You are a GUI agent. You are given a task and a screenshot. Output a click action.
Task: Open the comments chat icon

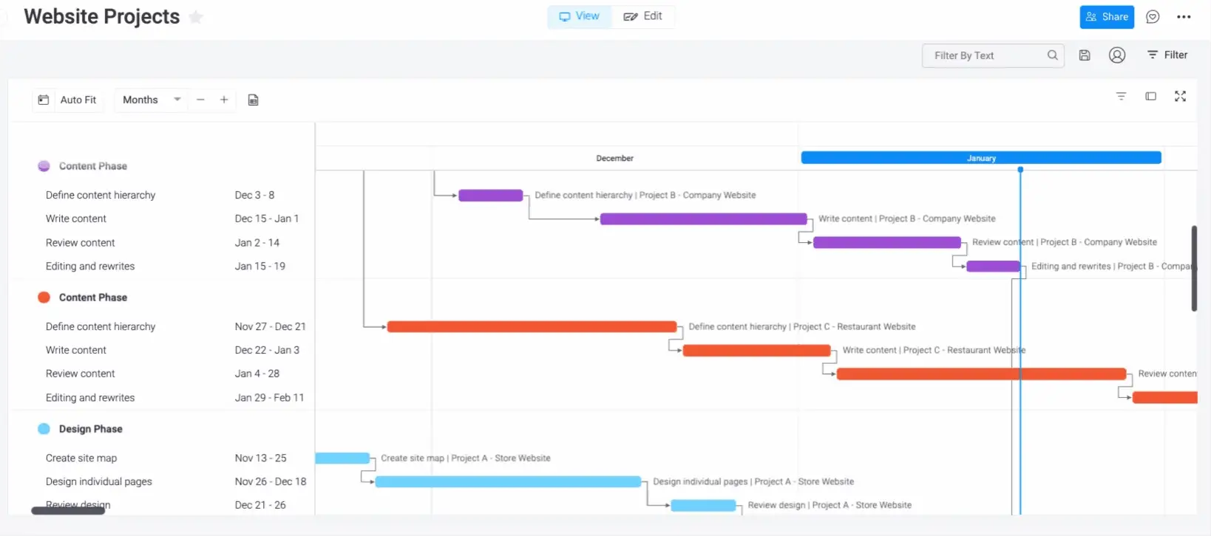tap(1153, 17)
